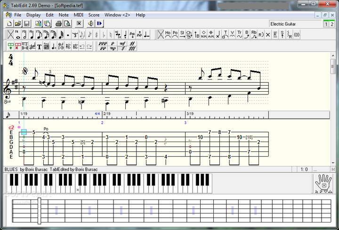
Task: Set dynamics to ff
Action: pyautogui.click(x=132, y=44)
